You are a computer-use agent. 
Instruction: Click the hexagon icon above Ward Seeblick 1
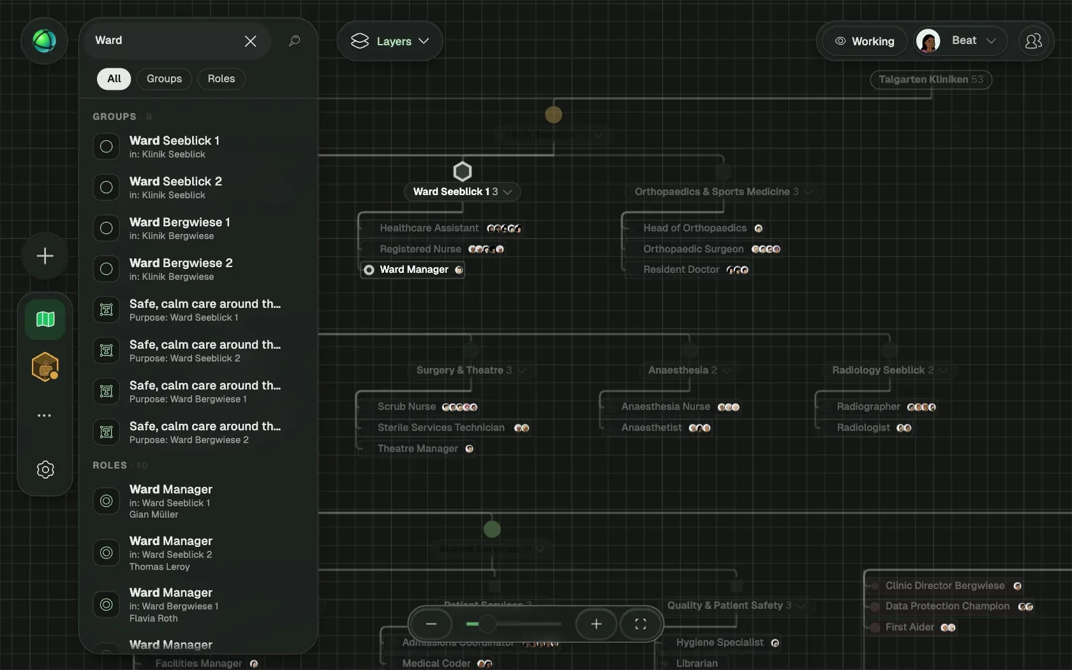pos(462,171)
